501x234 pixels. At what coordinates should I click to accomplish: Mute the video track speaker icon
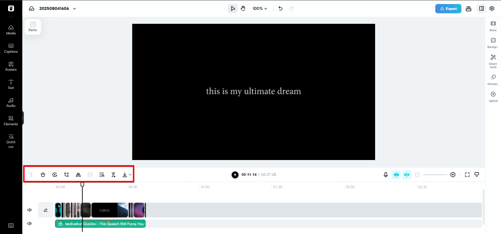pyautogui.click(x=29, y=210)
